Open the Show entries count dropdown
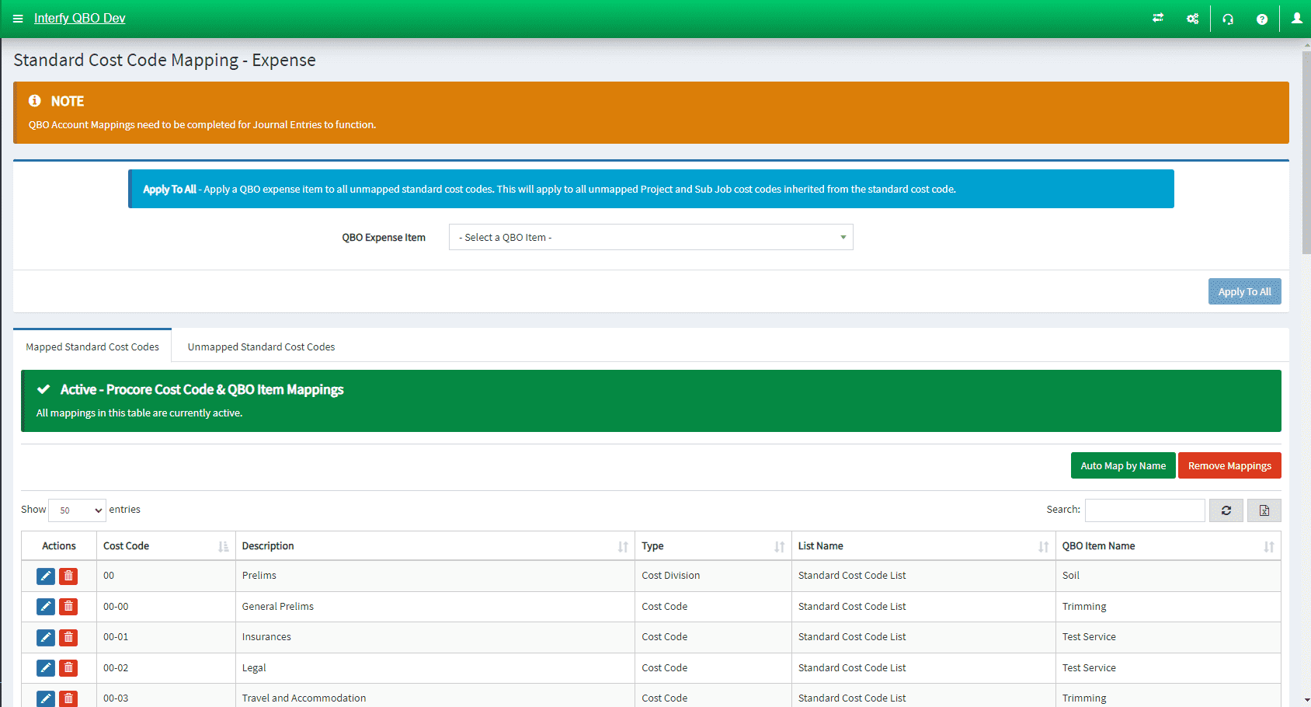1311x707 pixels. coord(78,510)
